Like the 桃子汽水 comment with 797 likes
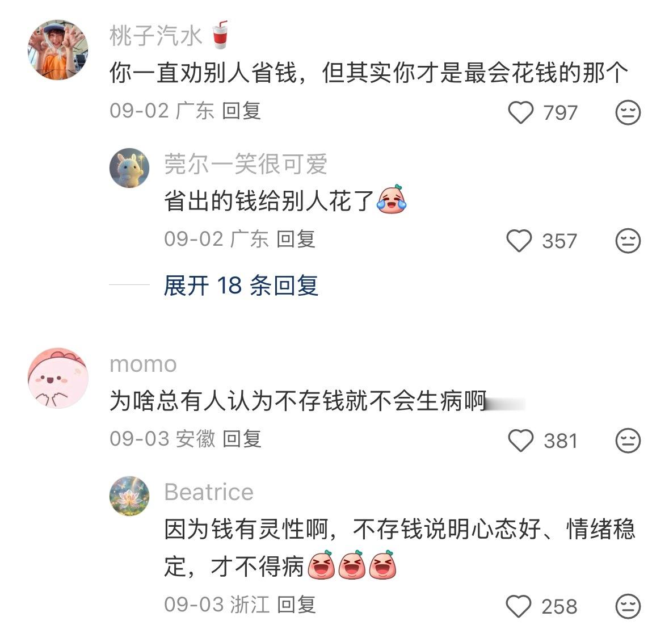The width and height of the screenshot is (669, 625). 520,113
